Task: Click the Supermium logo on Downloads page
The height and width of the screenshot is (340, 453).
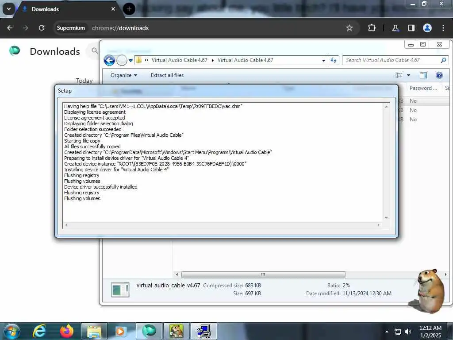Action: 15,50
